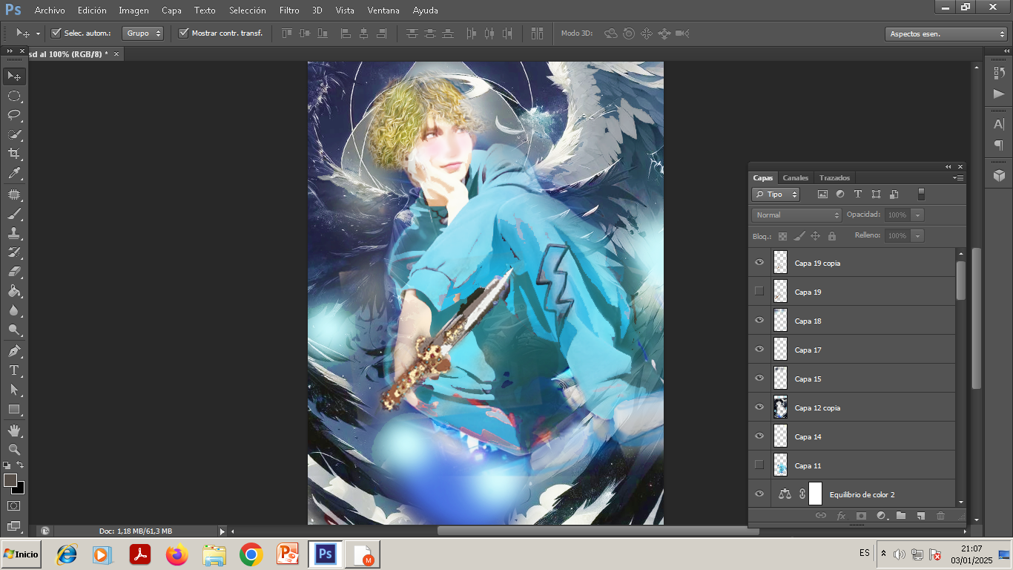Open the Tipo layer filter dropdown
Screen dimensions: 1013x570
tap(776, 194)
